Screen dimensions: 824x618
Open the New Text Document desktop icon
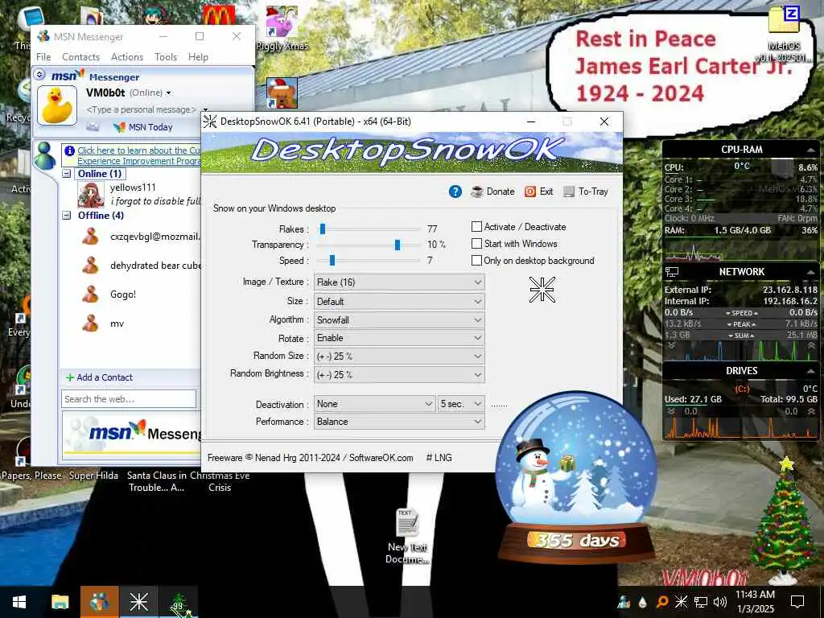(x=407, y=535)
